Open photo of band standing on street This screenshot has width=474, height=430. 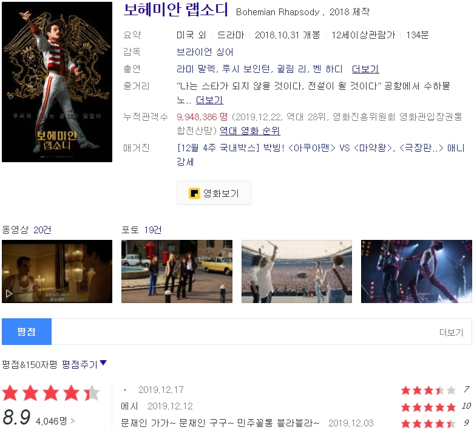[177, 271]
